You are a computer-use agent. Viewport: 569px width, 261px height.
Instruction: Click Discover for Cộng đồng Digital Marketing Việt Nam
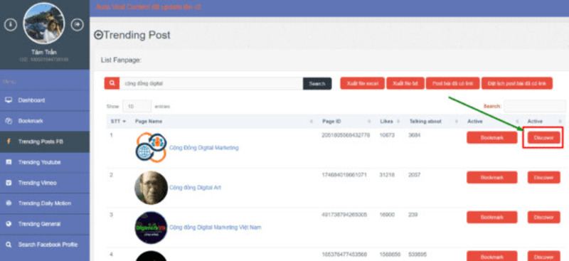(543, 217)
